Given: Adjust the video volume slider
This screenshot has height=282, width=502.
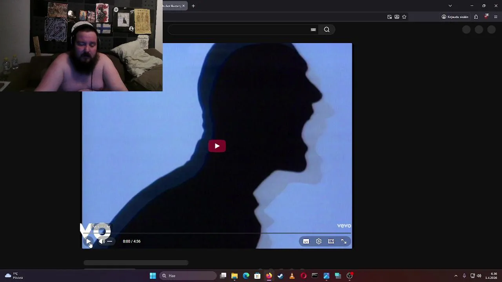Looking at the screenshot, I should [x=110, y=241].
